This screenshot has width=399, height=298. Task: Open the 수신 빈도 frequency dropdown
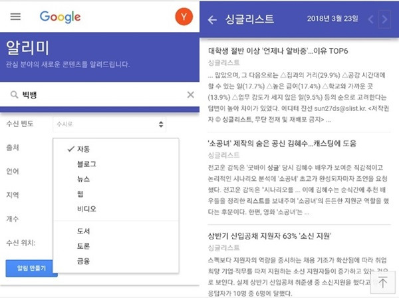point(110,124)
